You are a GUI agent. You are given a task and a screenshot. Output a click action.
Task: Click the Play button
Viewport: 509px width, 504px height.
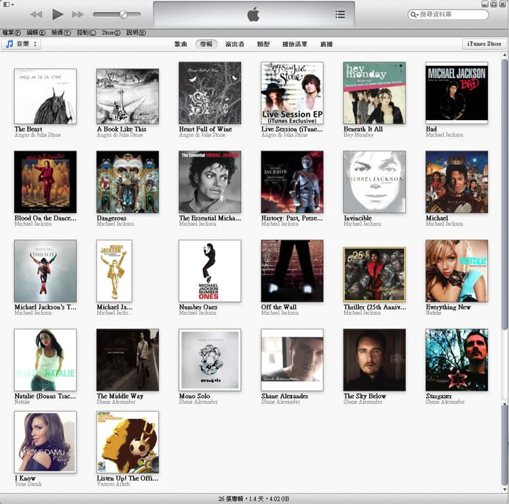click(58, 14)
